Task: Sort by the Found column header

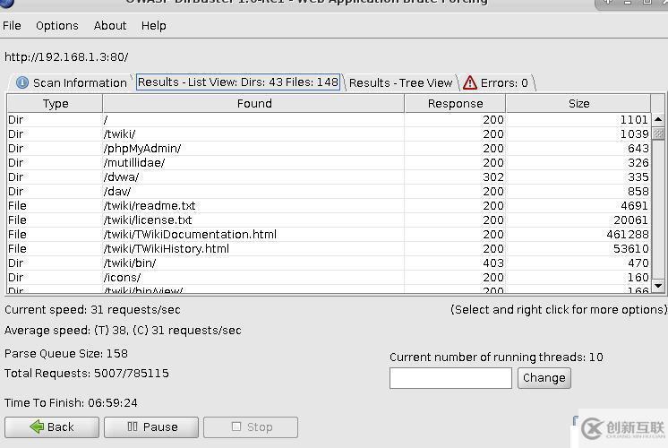Action: [x=254, y=104]
